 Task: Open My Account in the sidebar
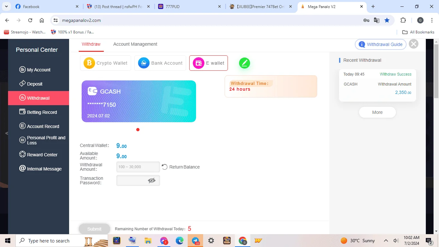tap(39, 70)
